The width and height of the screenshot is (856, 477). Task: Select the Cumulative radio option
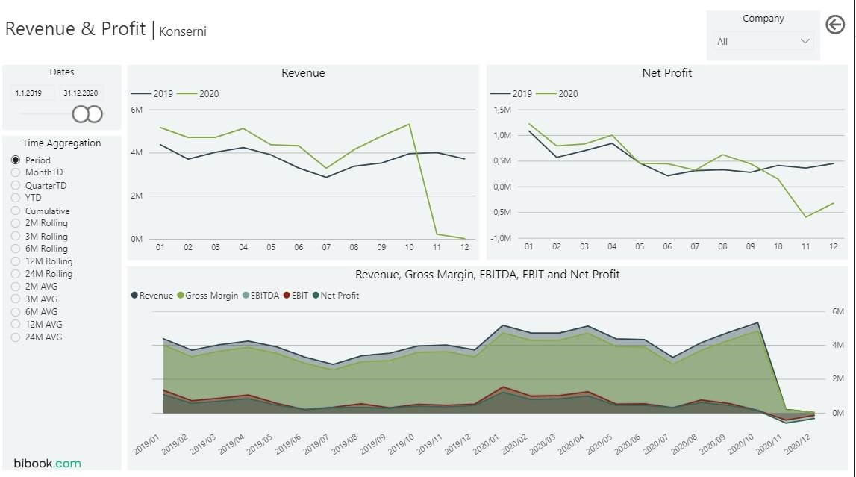[x=16, y=211]
